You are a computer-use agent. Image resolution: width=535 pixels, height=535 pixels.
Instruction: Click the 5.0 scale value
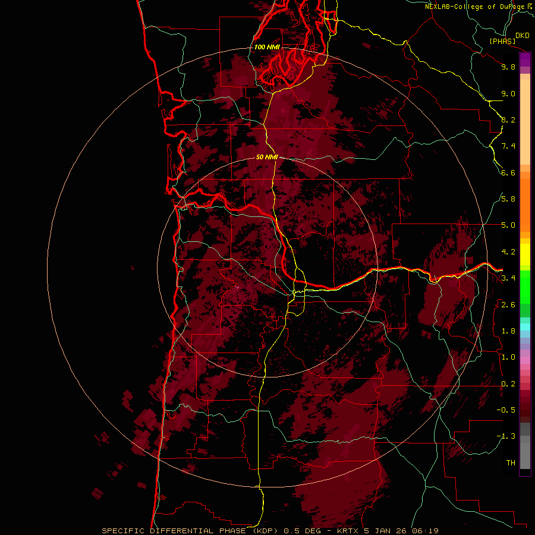pyautogui.click(x=508, y=225)
